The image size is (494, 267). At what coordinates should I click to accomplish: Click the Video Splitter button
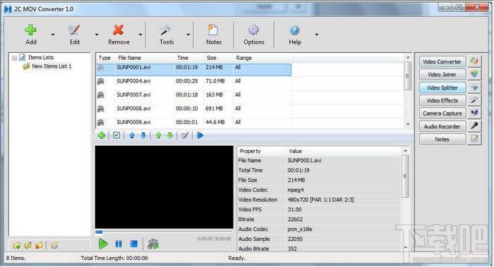click(x=442, y=88)
